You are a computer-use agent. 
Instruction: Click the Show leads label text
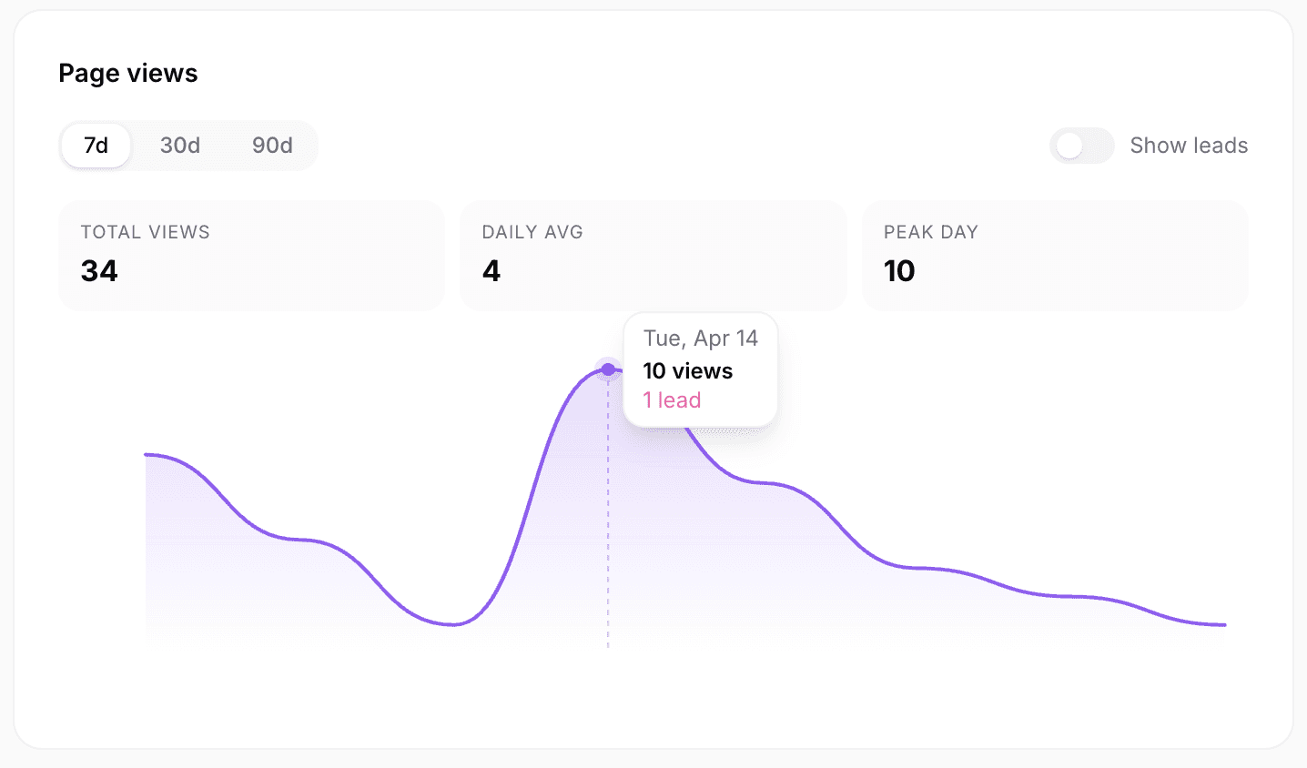coord(1189,145)
